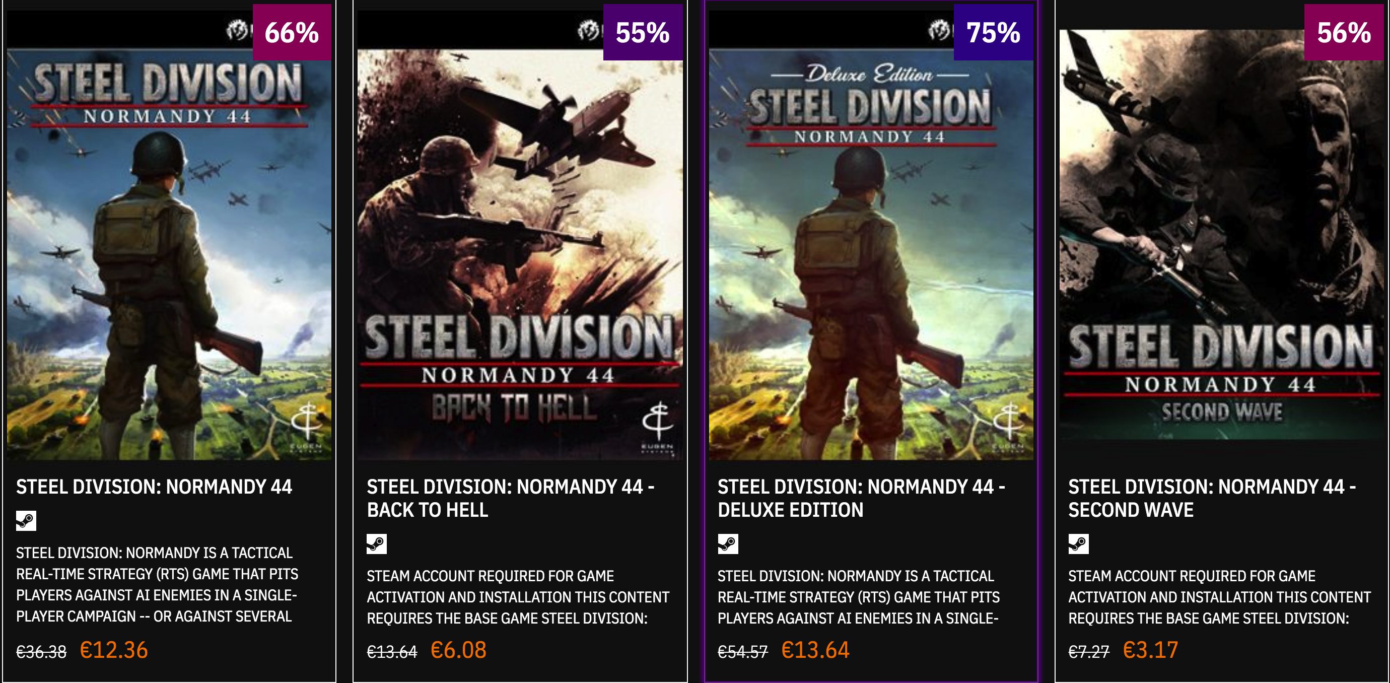Click the 'Normandy 44 - Second Wave' title

point(1211,498)
